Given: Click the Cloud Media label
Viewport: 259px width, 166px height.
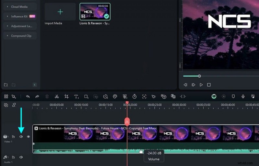Looking at the screenshot, I should coord(19,7).
